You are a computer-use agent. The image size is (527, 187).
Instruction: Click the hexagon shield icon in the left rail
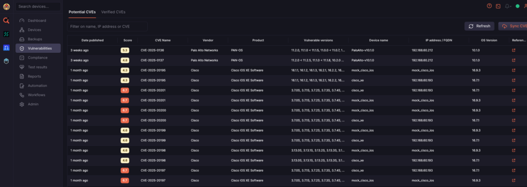(6, 61)
